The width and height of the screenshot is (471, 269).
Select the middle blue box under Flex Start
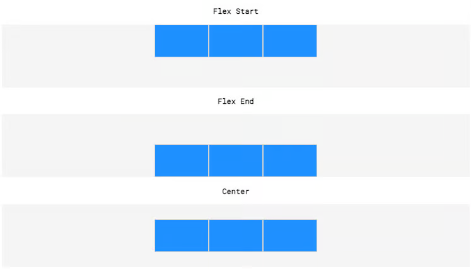click(236, 41)
